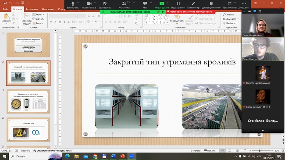Undo the last action in PowerPoint
The width and height of the screenshot is (285, 160).
point(11,3)
